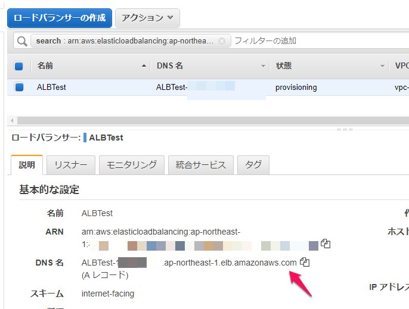Open the アクション dropdown menu
The height and width of the screenshot is (309, 409).
(x=147, y=18)
